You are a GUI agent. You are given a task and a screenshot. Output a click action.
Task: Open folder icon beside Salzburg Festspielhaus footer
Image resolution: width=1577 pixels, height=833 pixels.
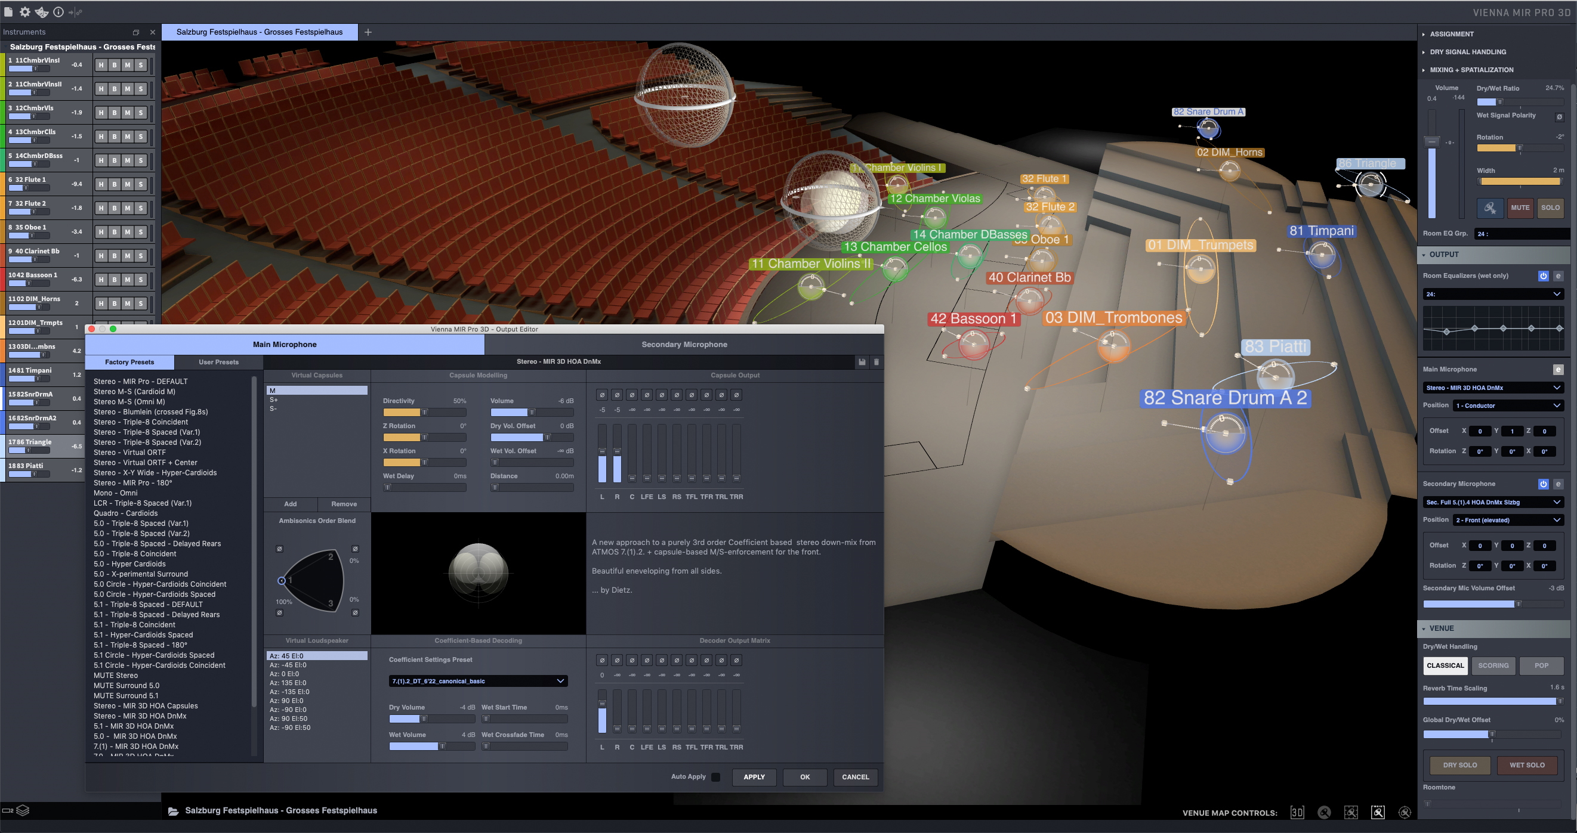[173, 811]
